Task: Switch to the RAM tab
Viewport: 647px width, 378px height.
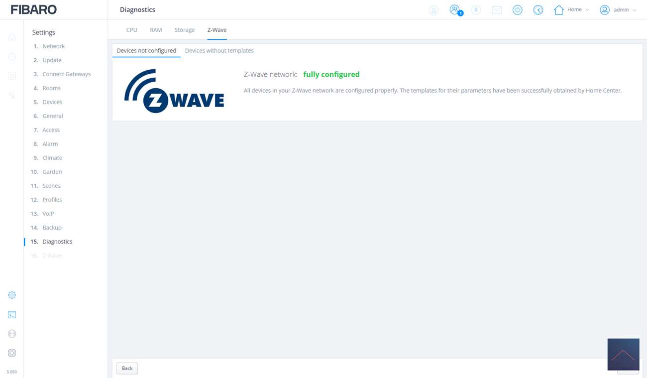Action: (x=156, y=30)
